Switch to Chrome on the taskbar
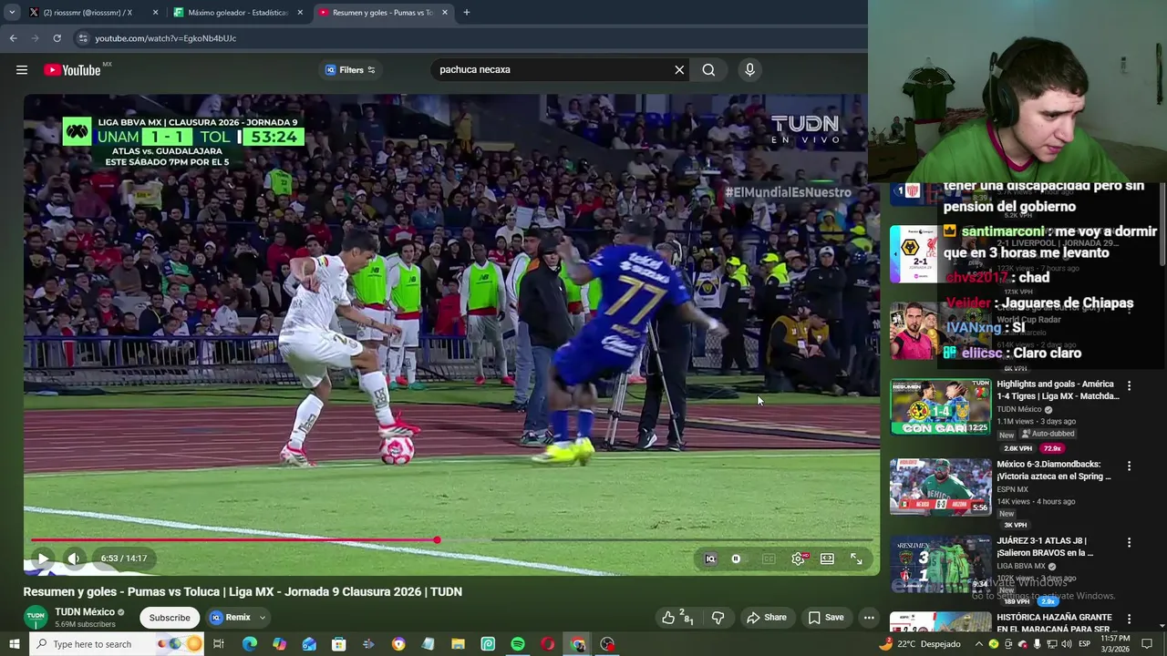 tap(577, 644)
